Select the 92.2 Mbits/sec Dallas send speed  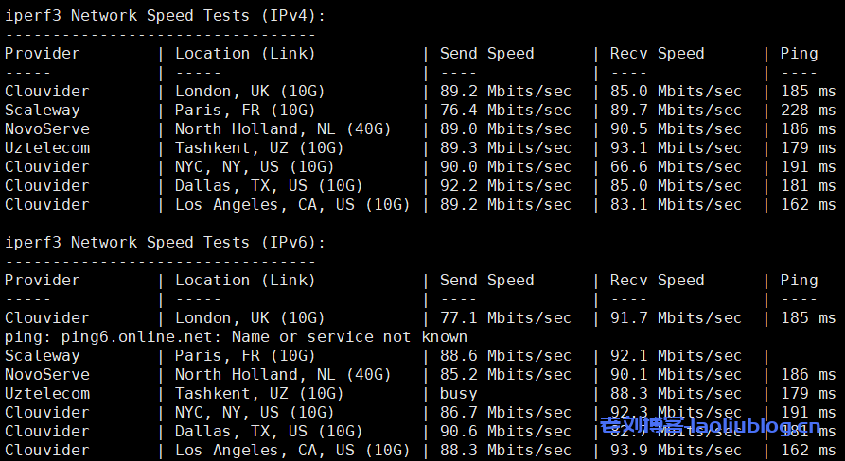coord(505,185)
